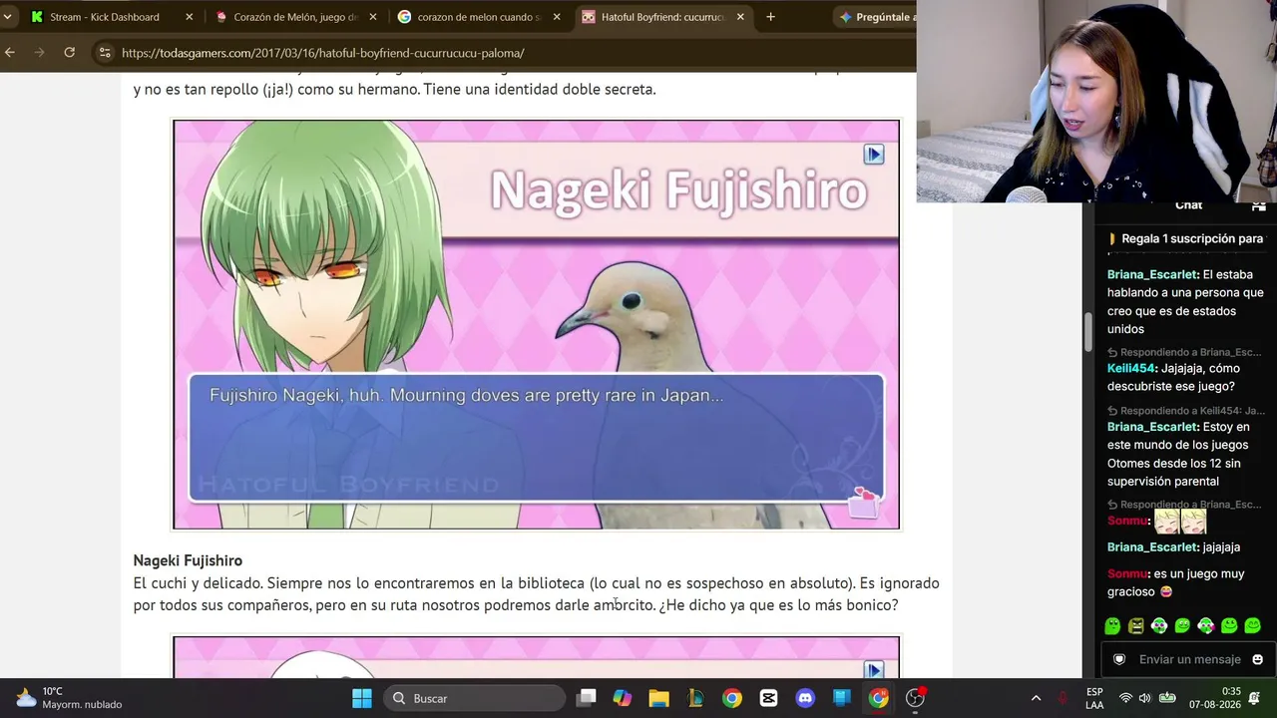The image size is (1277, 718).
Task: Close the Corazón de Melón tab
Action: point(373,17)
